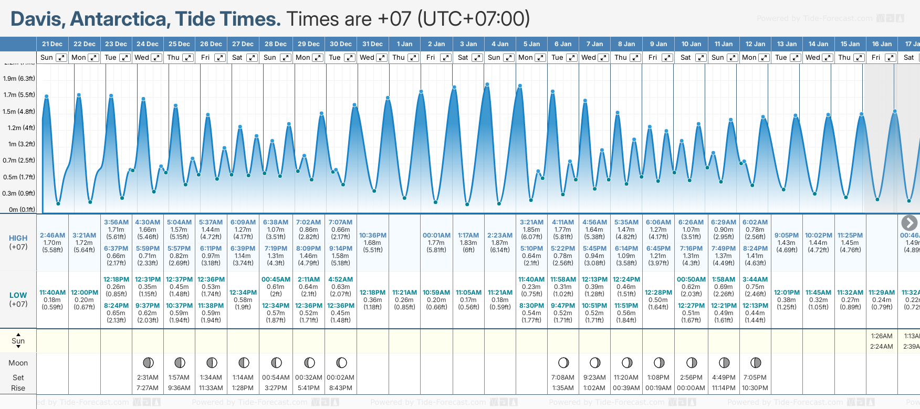Screen dimensions: 920x409
Task: Click the expand icon for Sunday 4 Jan
Action: coord(508,58)
